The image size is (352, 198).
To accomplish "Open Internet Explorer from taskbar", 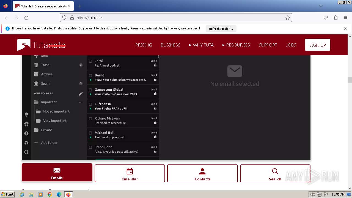I will tap(22, 194).
